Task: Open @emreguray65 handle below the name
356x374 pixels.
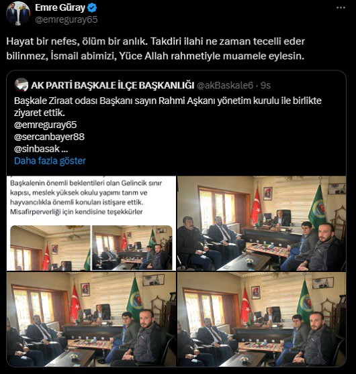Action: [x=66, y=20]
